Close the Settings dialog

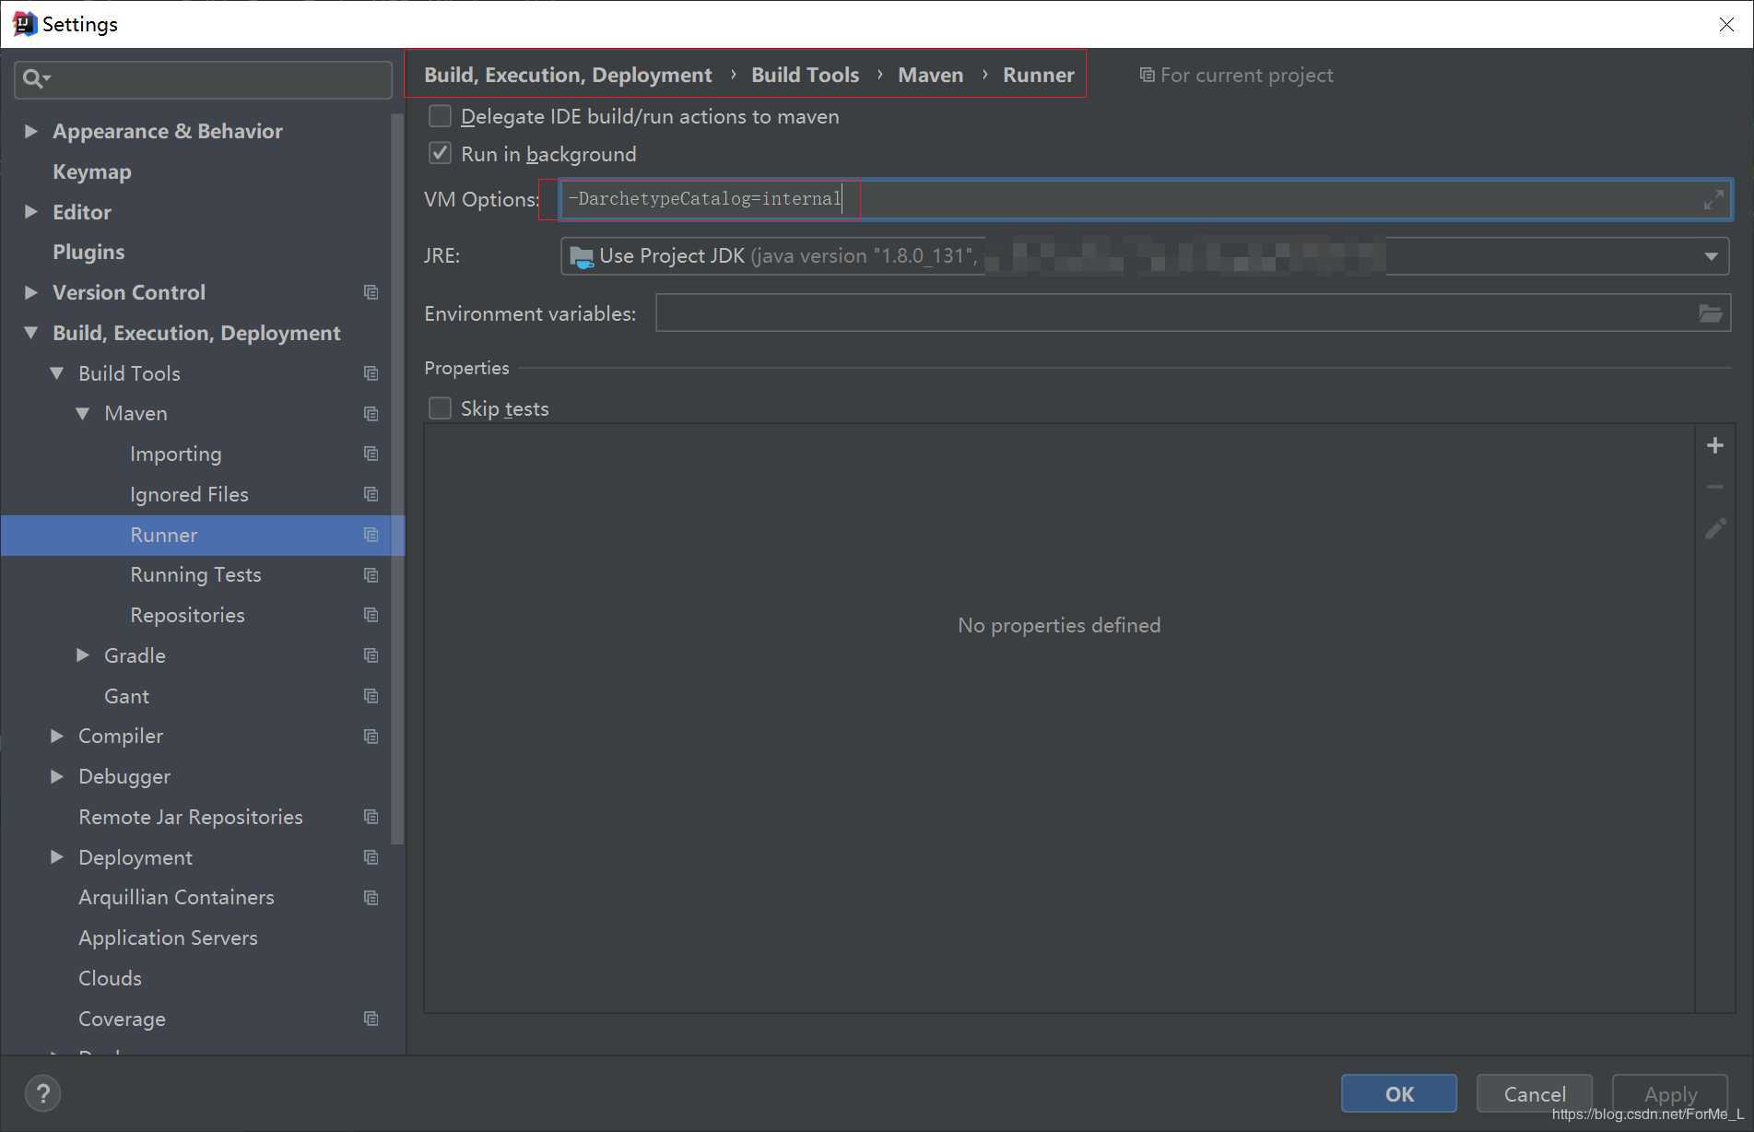point(1726,25)
